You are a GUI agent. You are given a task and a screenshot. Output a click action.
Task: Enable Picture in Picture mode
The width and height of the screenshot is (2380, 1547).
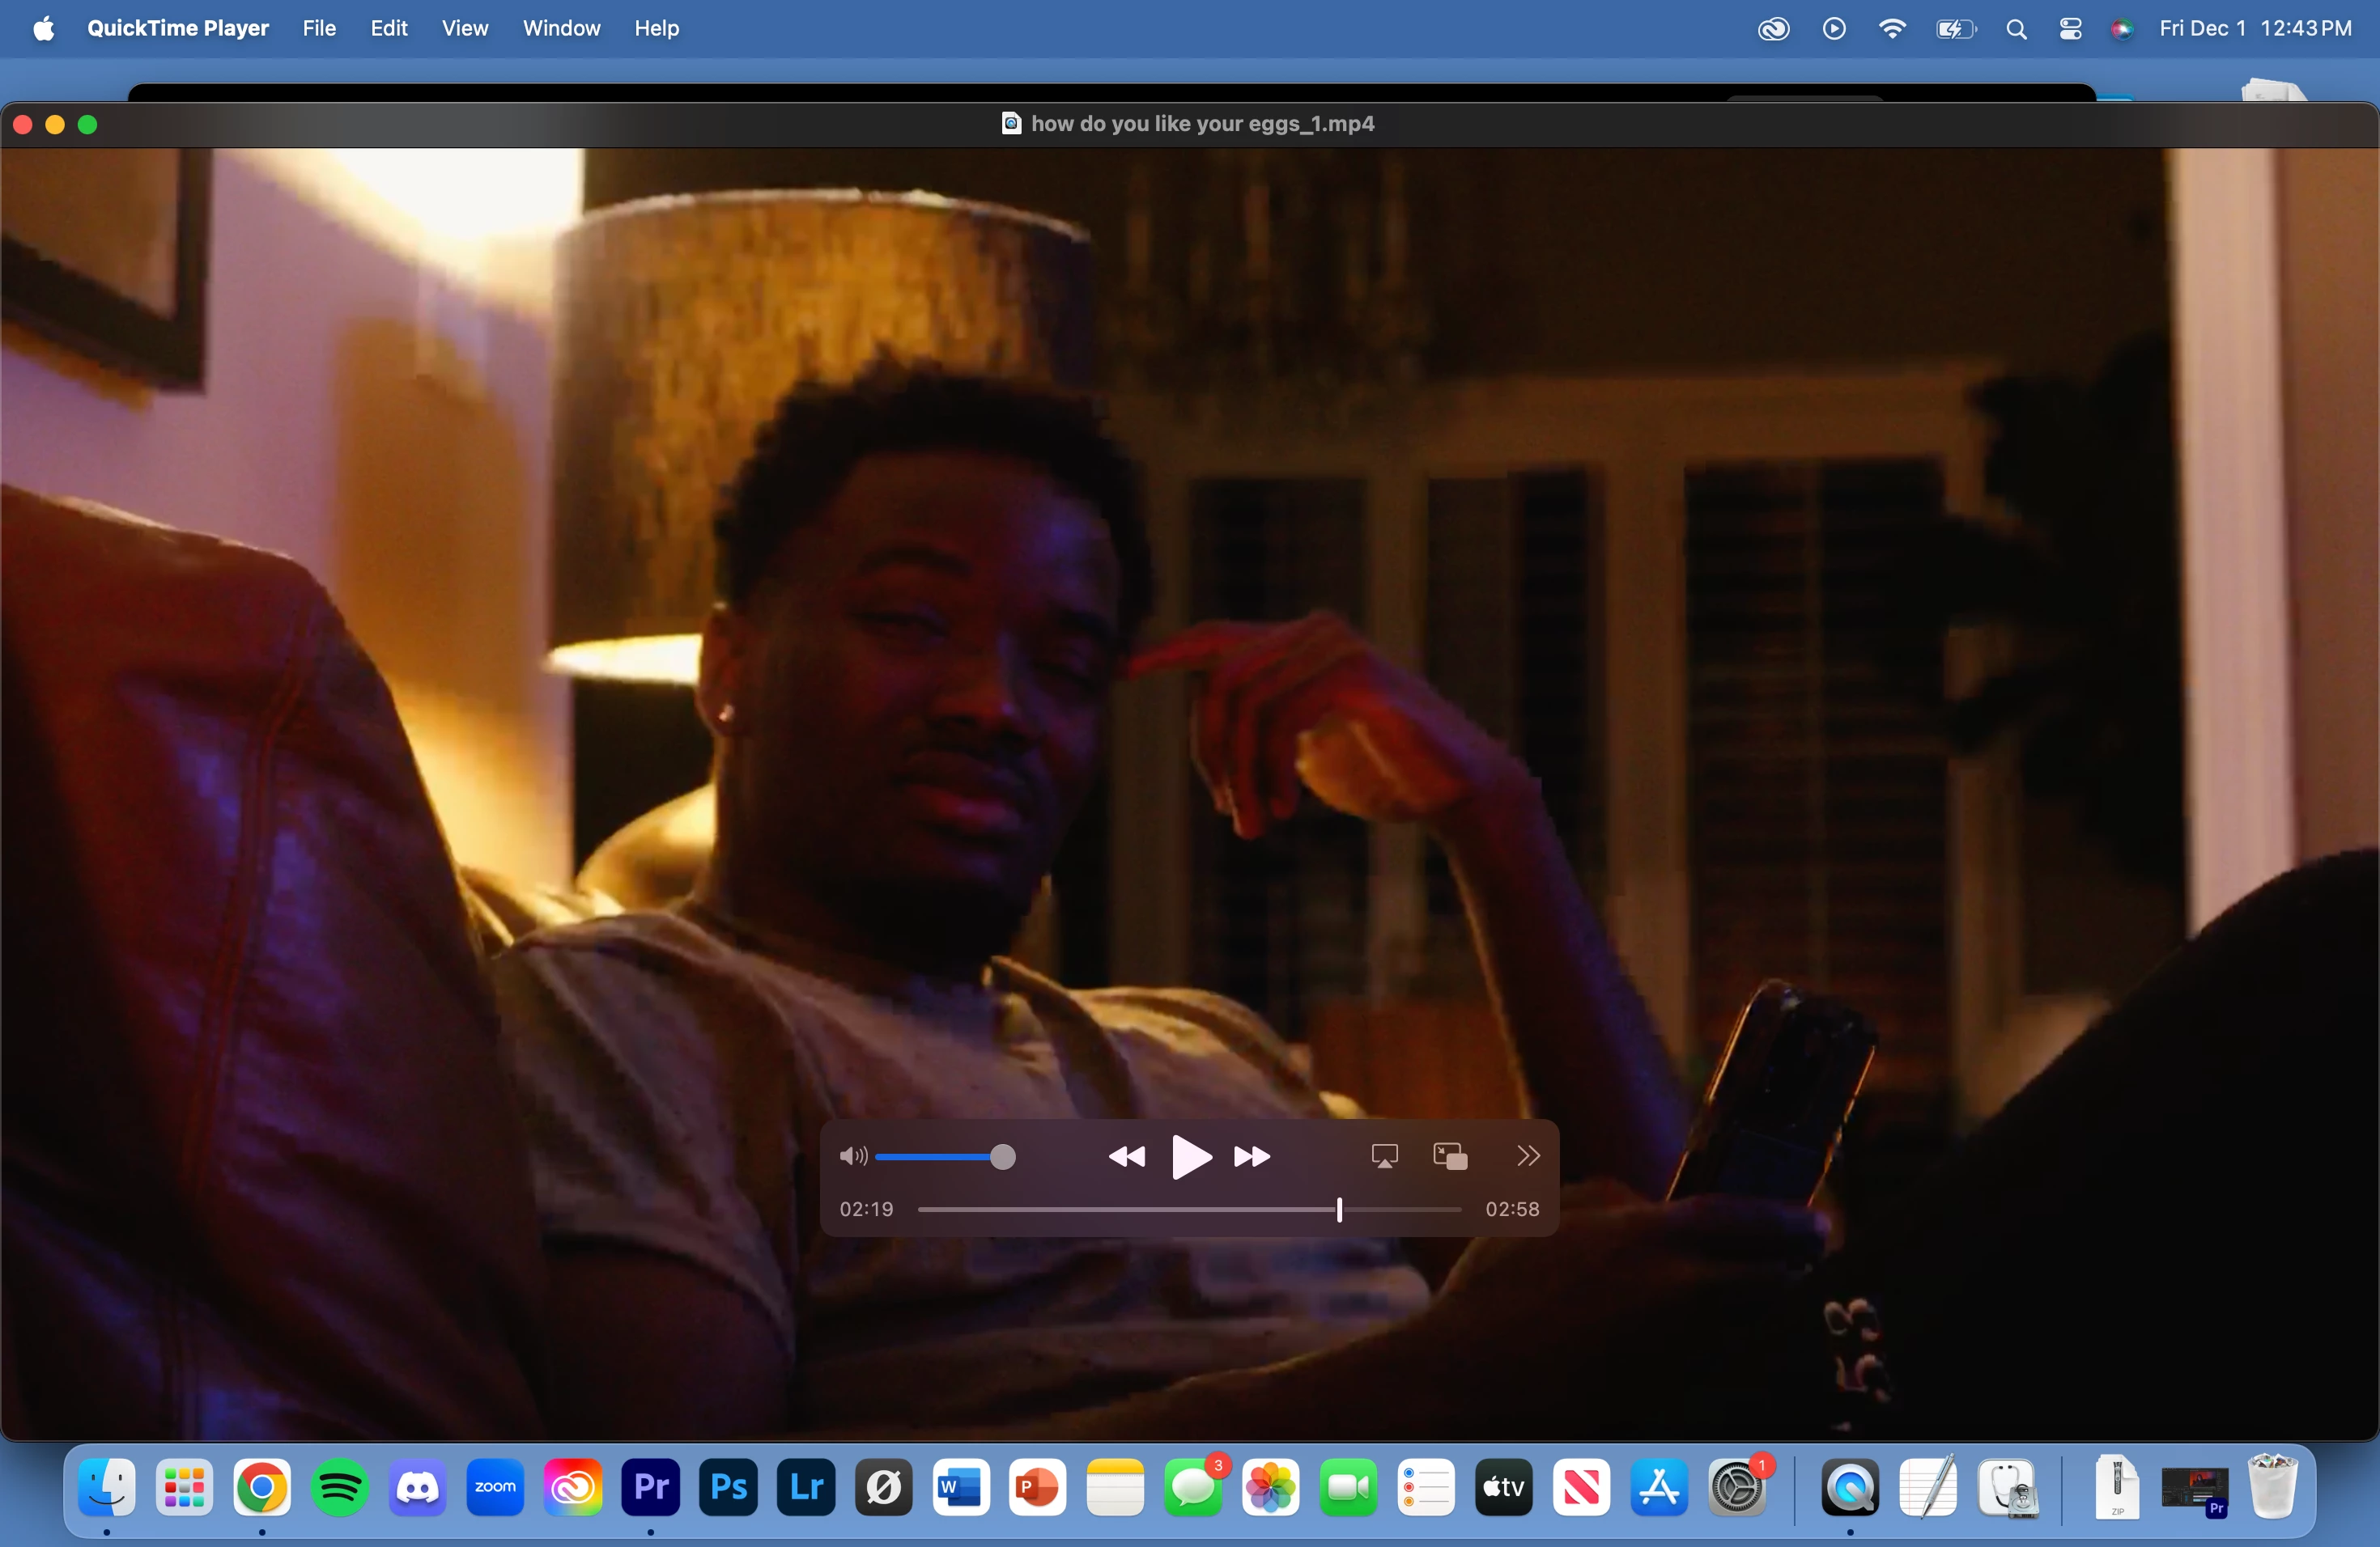pyautogui.click(x=1450, y=1156)
